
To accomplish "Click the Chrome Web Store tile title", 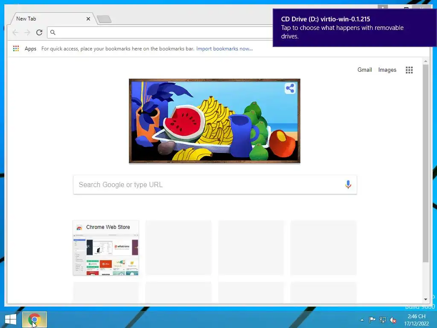I will coord(108,227).
